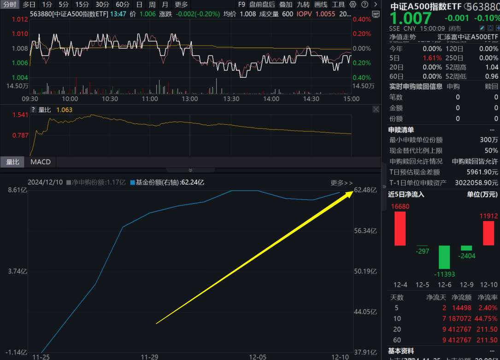Select the 60分 period tab
Screen dimensions: 500x360
(x=122, y=5)
